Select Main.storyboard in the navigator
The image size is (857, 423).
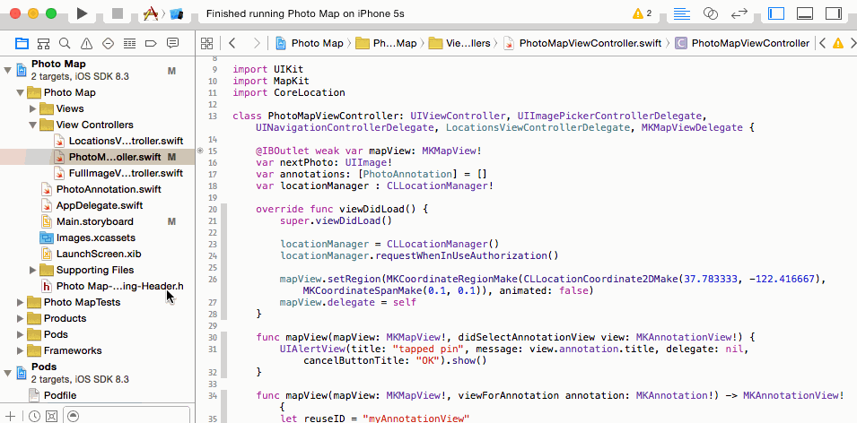(x=94, y=221)
